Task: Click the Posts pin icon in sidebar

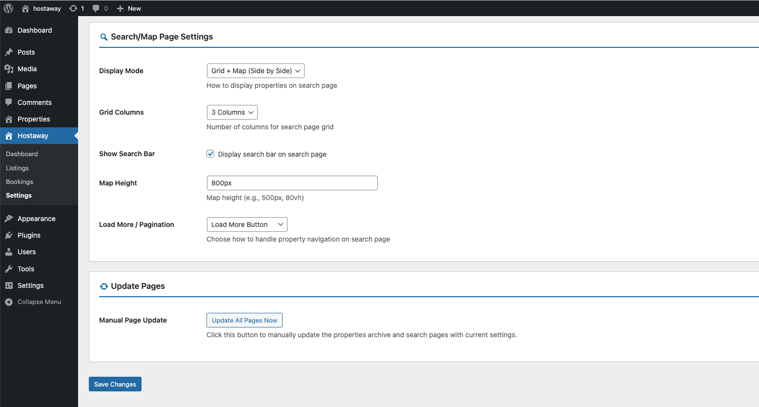Action: coord(9,52)
